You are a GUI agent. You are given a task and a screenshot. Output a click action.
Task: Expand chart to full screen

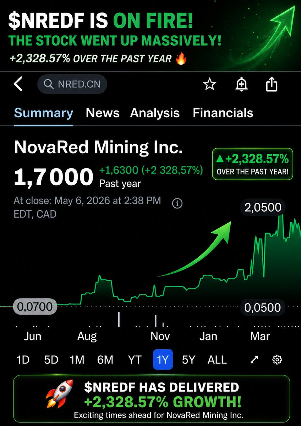click(x=254, y=360)
